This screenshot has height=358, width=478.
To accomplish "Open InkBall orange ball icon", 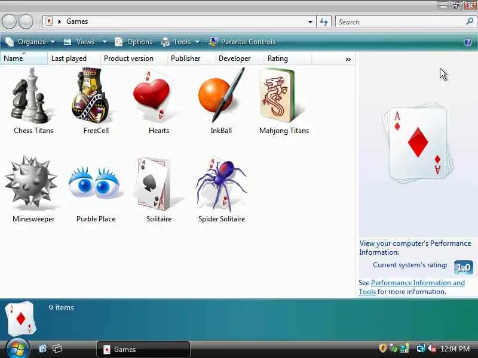I will tap(221, 95).
